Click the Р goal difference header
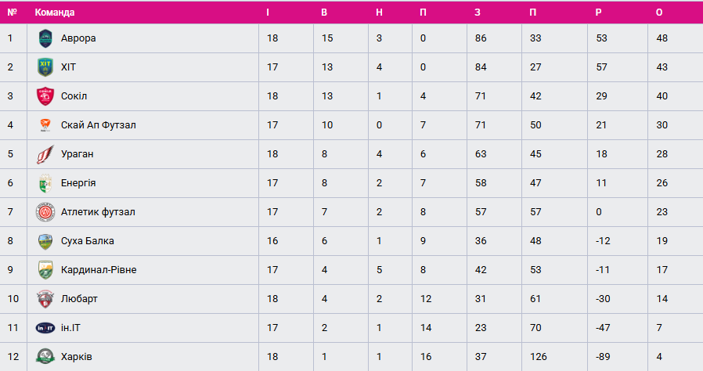The width and height of the screenshot is (703, 371). click(x=599, y=13)
